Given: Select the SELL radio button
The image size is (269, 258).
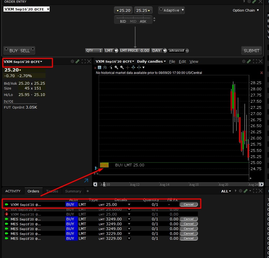Looking at the screenshot, I should pyautogui.click(x=33, y=49).
